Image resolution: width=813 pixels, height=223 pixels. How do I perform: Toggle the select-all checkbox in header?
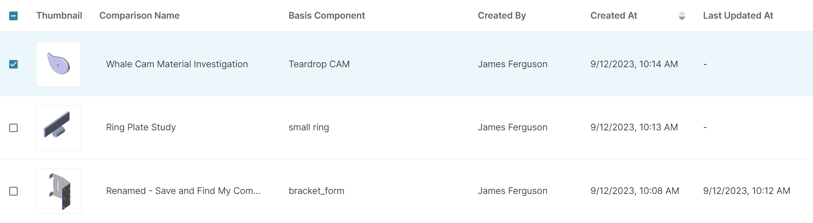coord(14,16)
